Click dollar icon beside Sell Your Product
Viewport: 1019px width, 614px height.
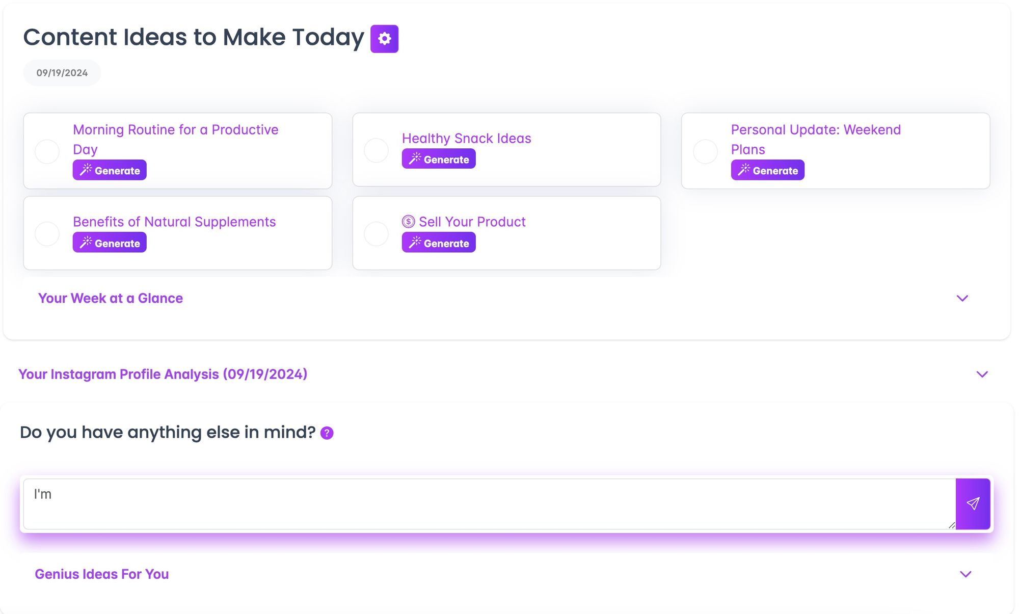click(408, 222)
